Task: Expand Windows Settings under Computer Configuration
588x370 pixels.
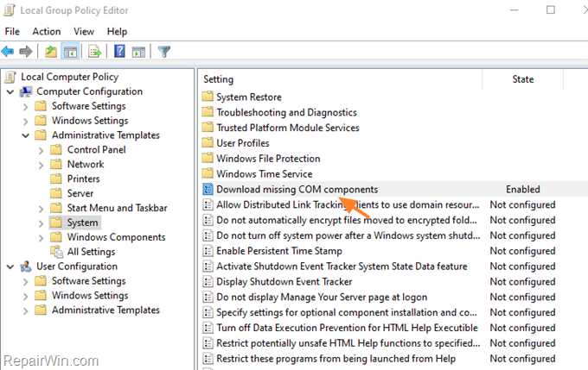Action: click(x=25, y=122)
